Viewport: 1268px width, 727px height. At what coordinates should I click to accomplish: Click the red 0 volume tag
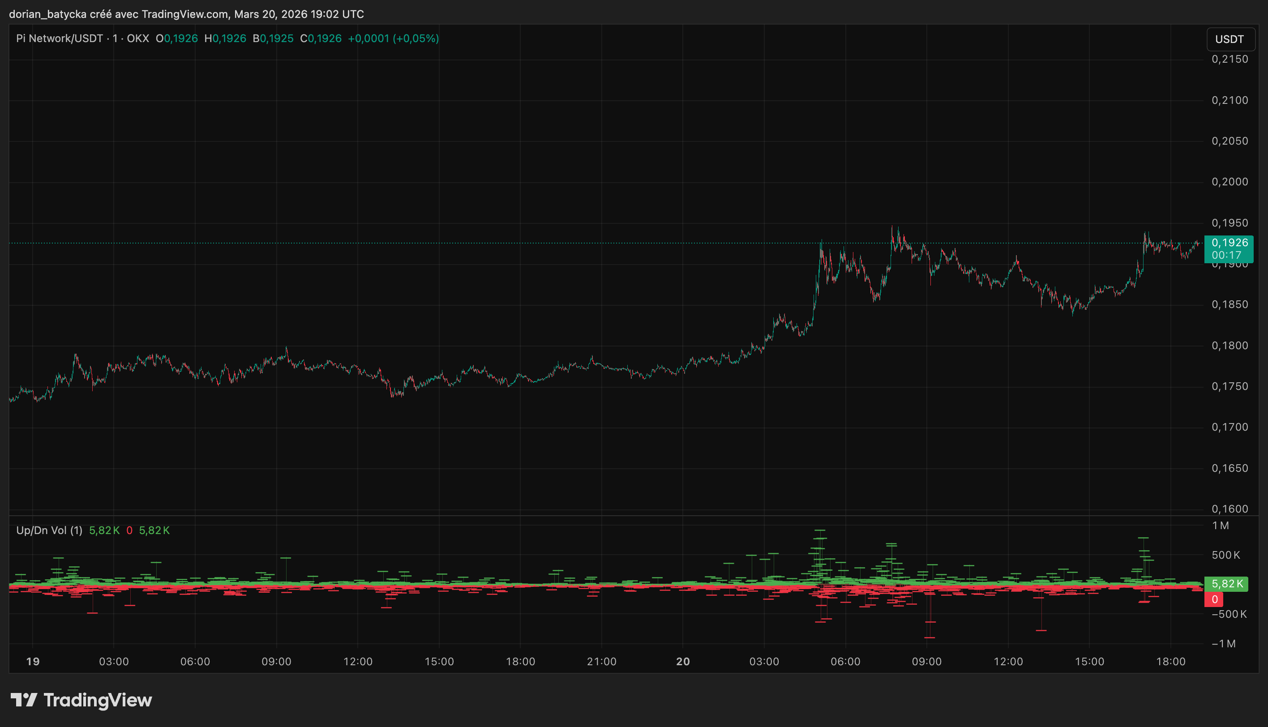(x=1215, y=600)
